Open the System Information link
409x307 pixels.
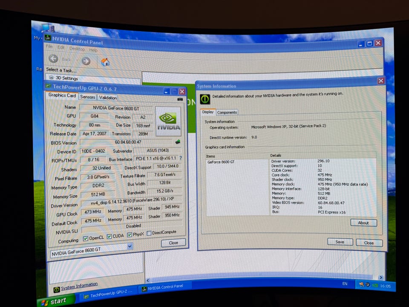tap(79, 286)
